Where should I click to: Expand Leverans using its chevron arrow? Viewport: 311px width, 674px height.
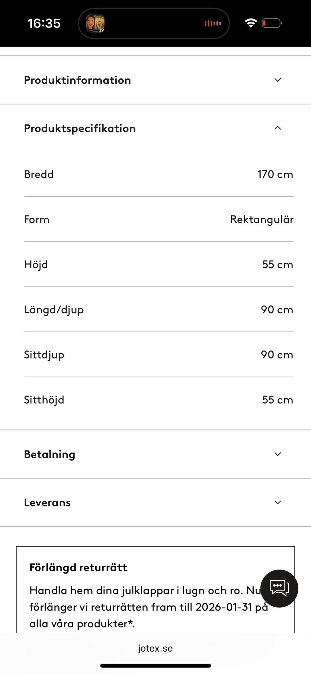click(x=278, y=502)
